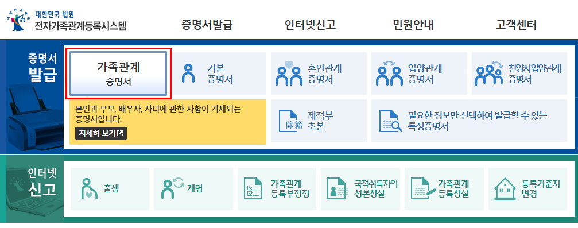The image size is (578, 228).
Task: Click the 인터넷 신고 section heading
Action: (x=43, y=181)
